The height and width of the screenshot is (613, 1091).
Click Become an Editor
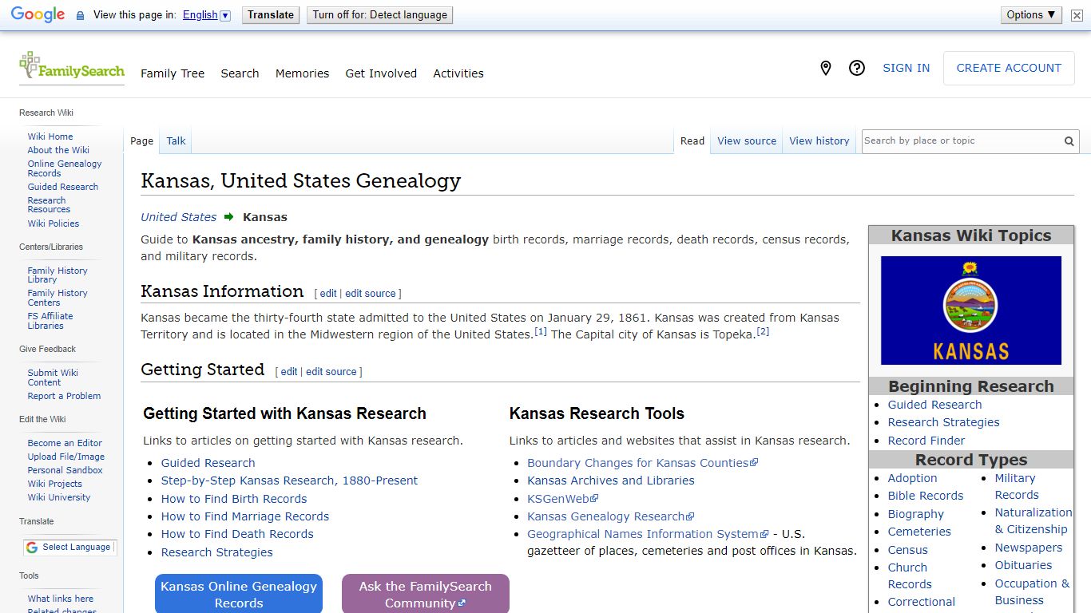(65, 443)
